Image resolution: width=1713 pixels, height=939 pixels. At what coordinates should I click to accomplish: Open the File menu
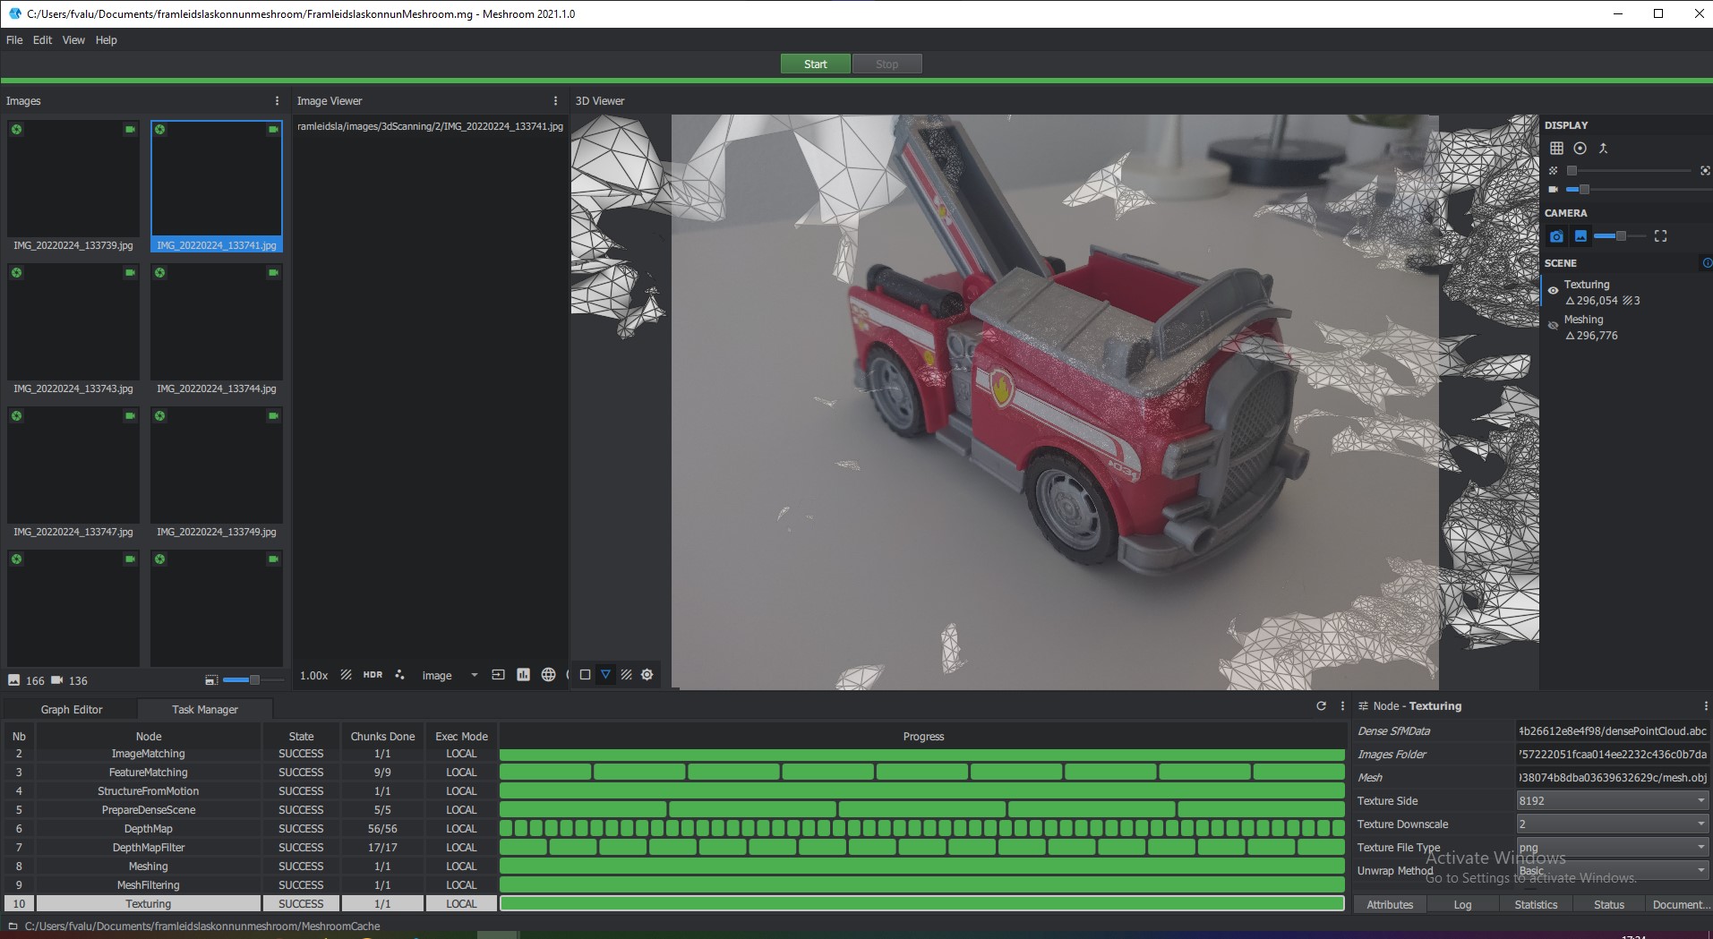point(14,40)
